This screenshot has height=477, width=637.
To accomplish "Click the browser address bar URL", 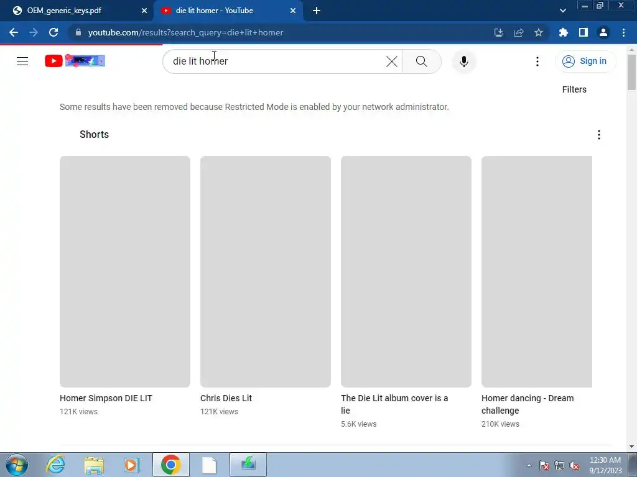I will (x=185, y=32).
